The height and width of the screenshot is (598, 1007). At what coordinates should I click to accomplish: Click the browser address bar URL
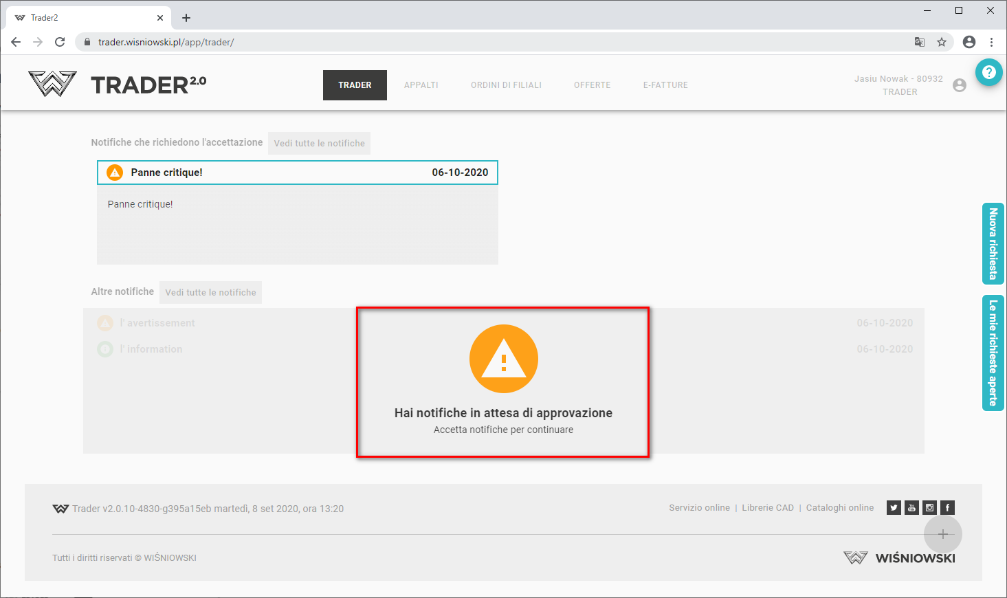(166, 42)
